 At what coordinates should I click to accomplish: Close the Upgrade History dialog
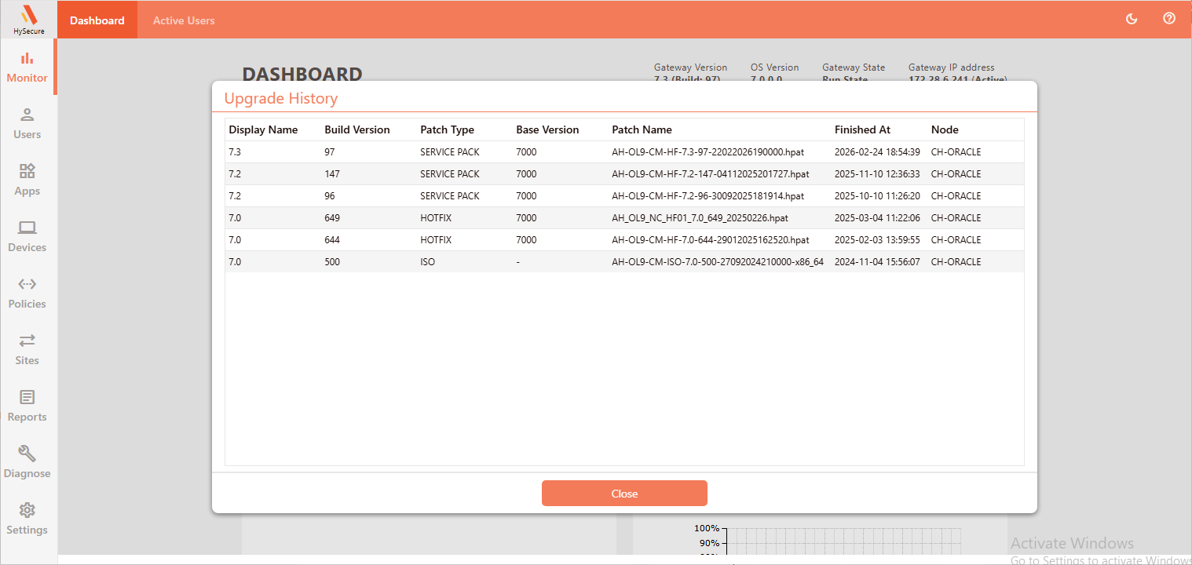(x=624, y=494)
